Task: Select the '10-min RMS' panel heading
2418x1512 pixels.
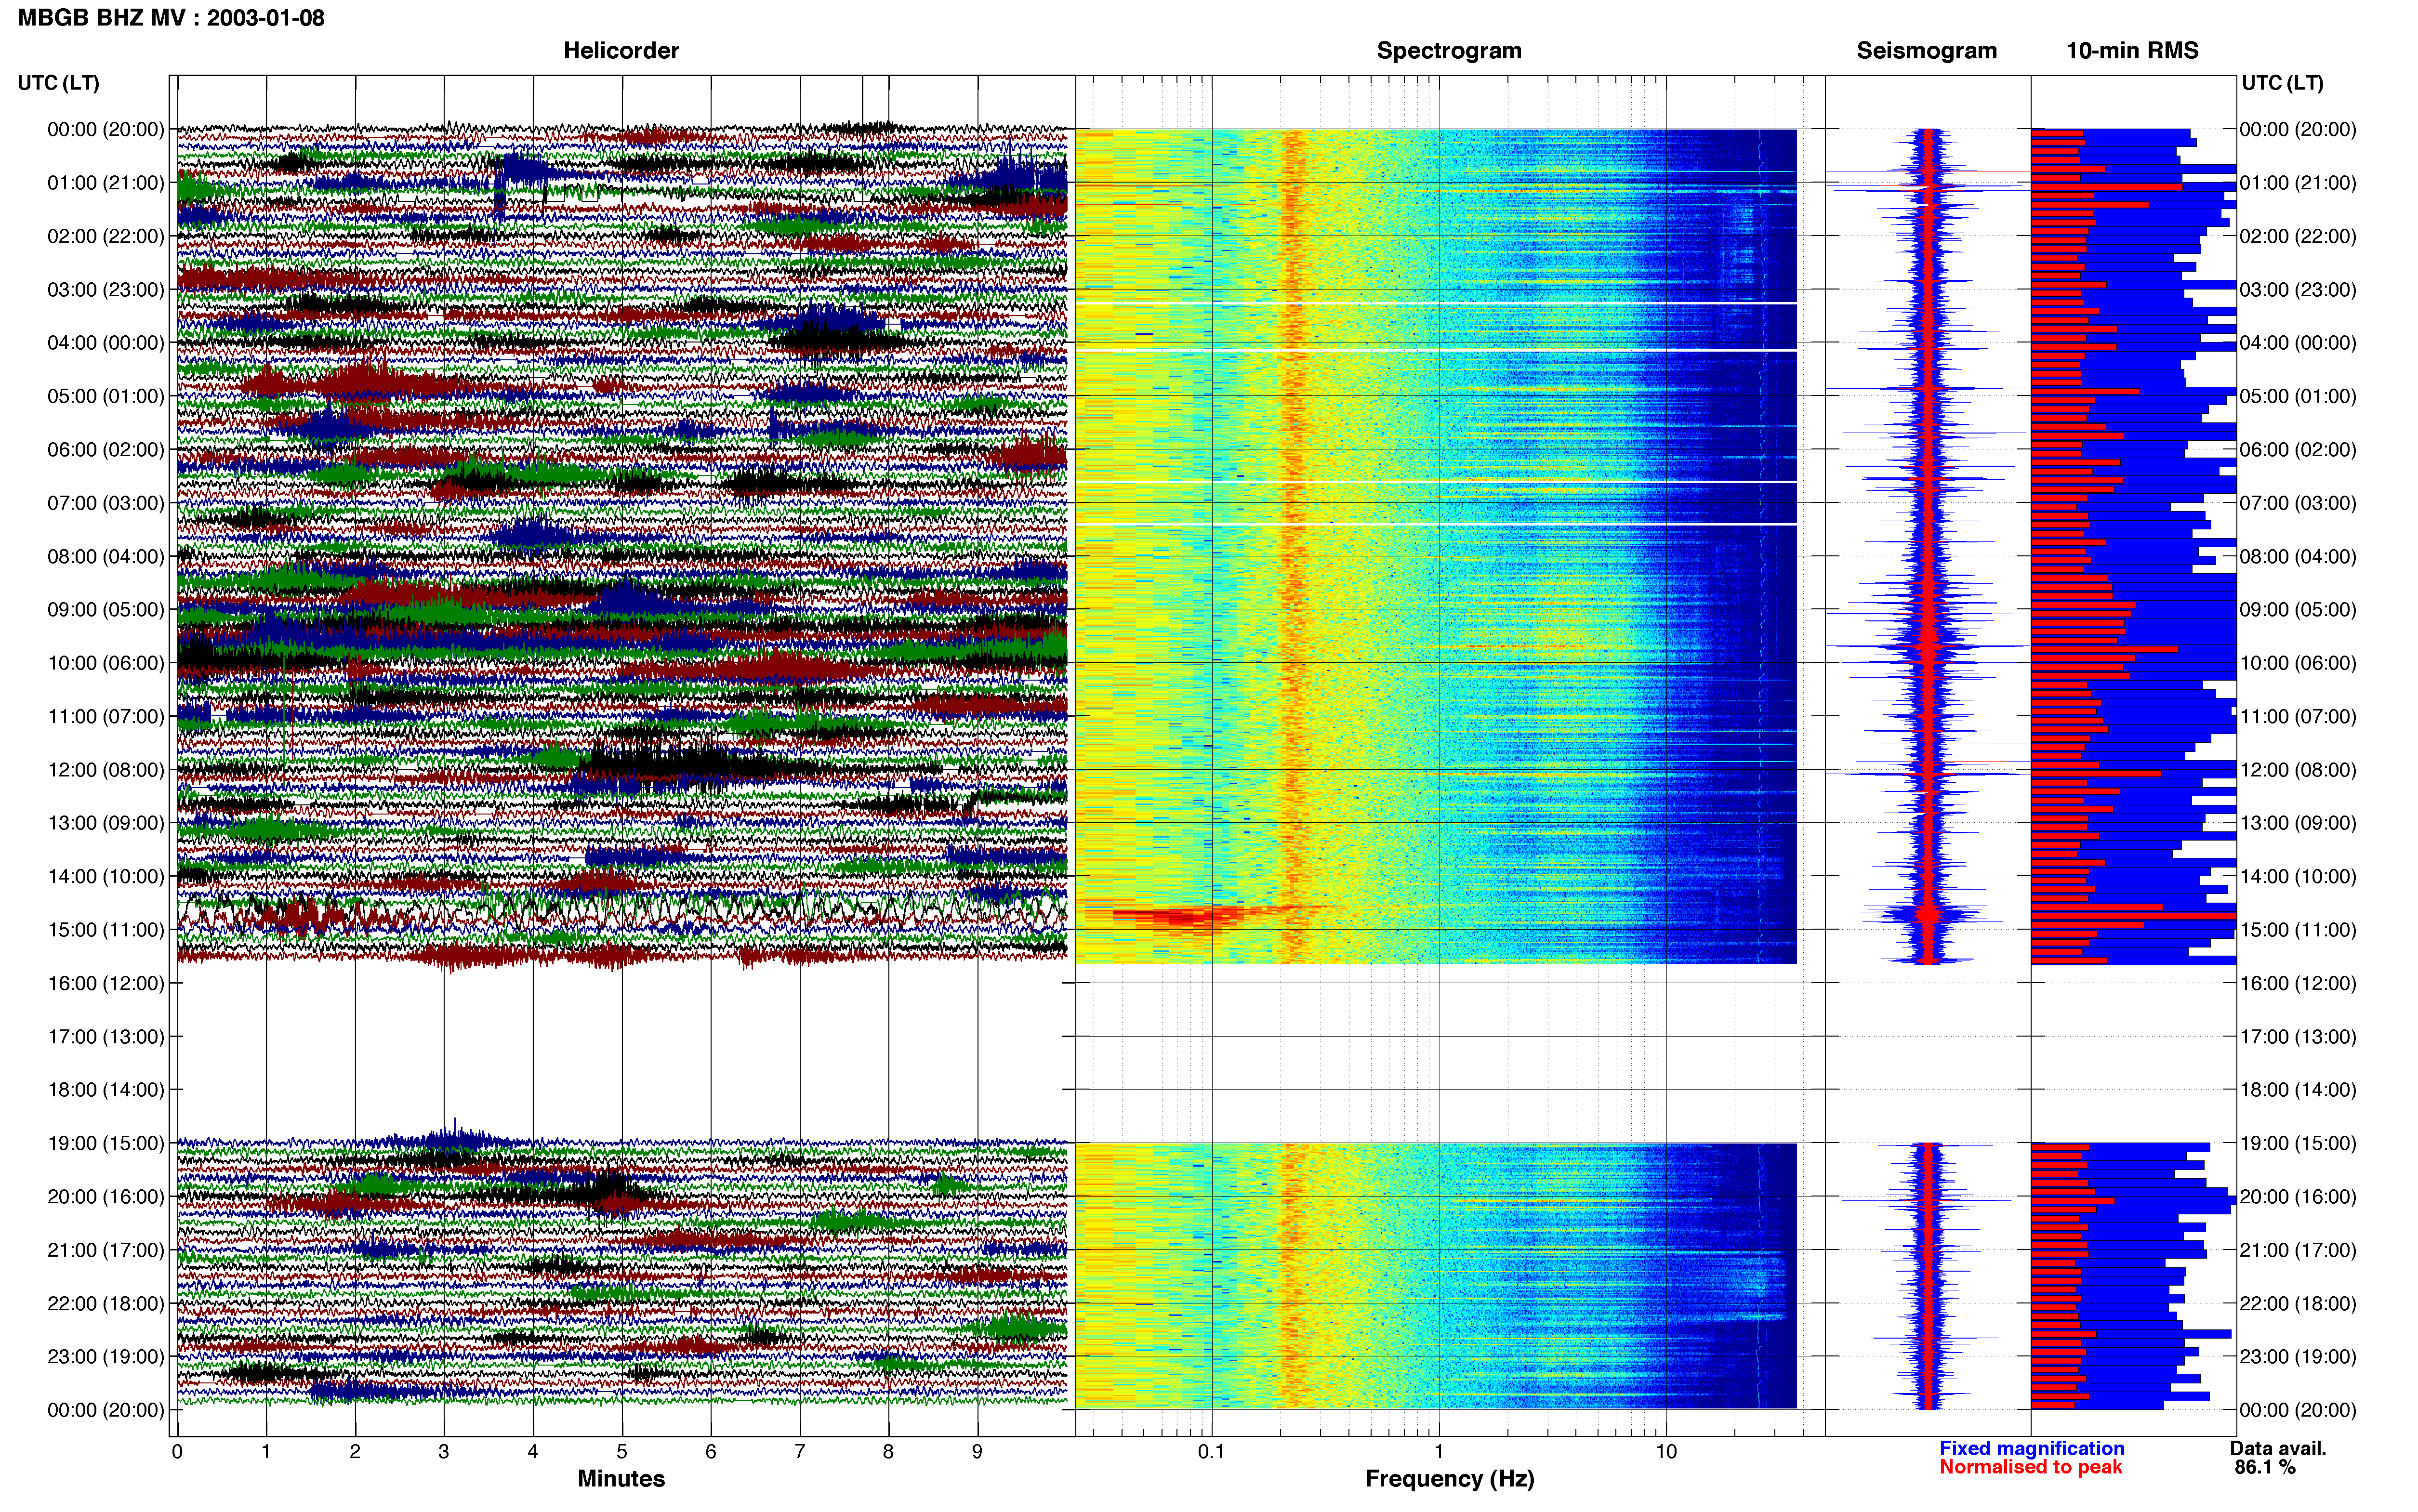Action: tap(2132, 50)
